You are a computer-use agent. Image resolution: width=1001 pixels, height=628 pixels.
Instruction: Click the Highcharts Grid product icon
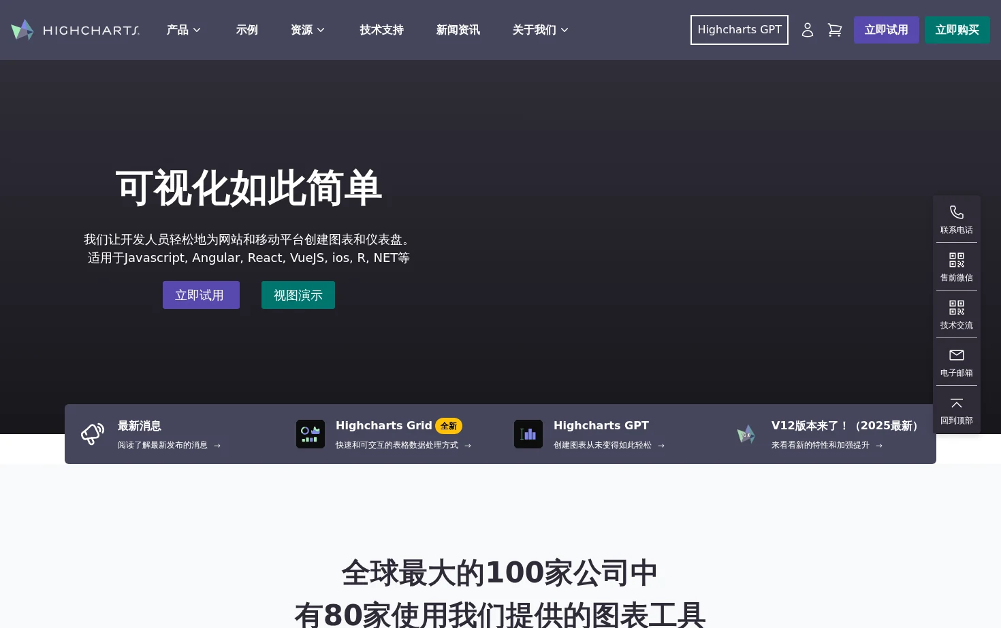pos(311,434)
